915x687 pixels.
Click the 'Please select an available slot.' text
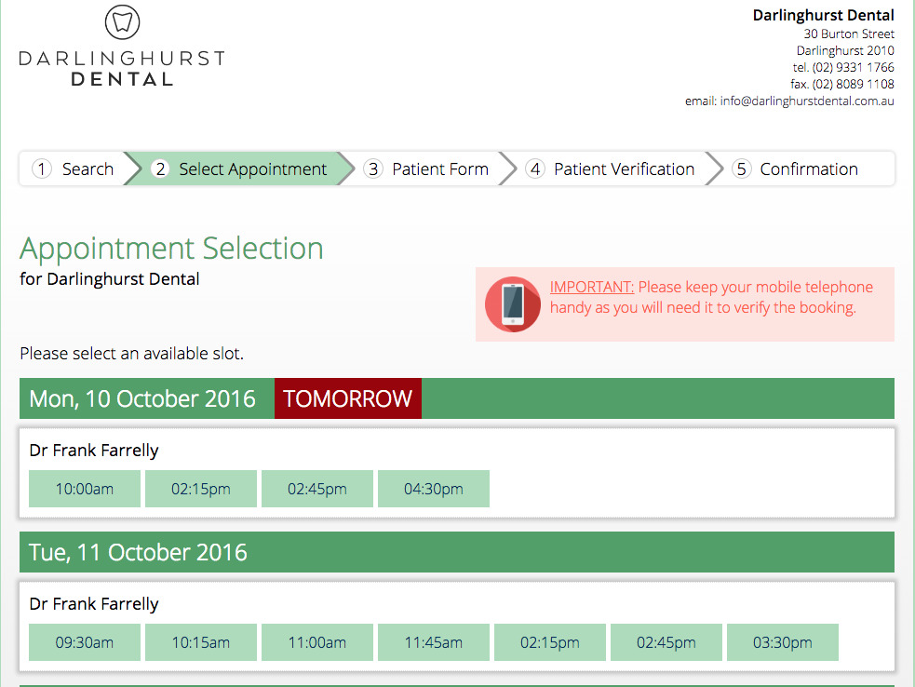click(132, 354)
